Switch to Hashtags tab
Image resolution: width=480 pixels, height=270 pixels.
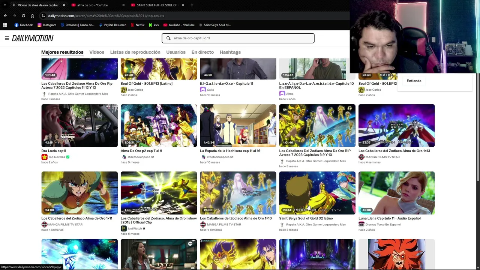(230, 52)
